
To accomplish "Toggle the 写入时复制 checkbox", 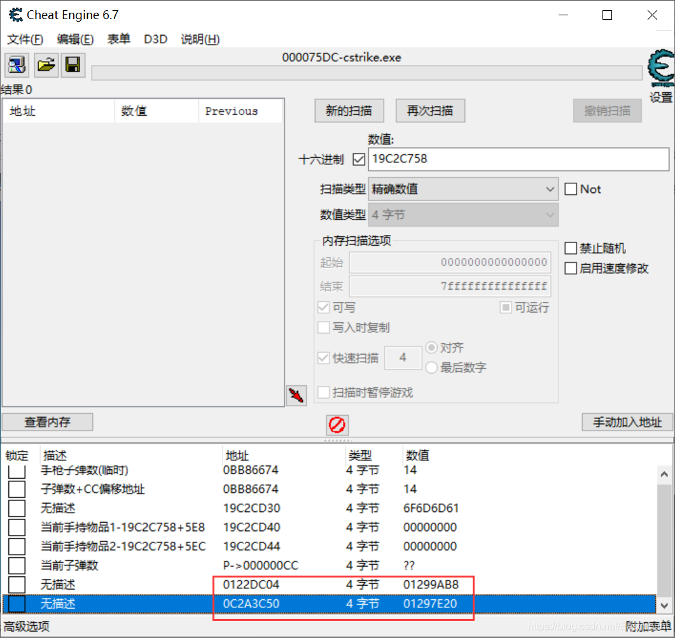I will [x=323, y=327].
